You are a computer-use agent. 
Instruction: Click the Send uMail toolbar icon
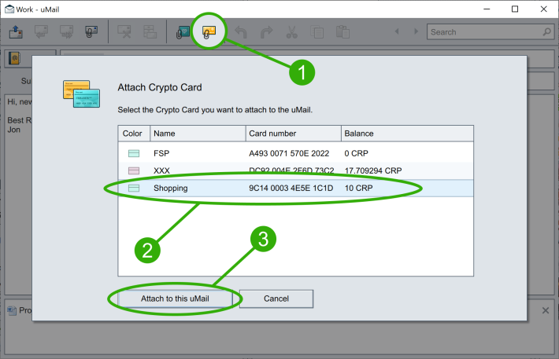tap(15, 32)
